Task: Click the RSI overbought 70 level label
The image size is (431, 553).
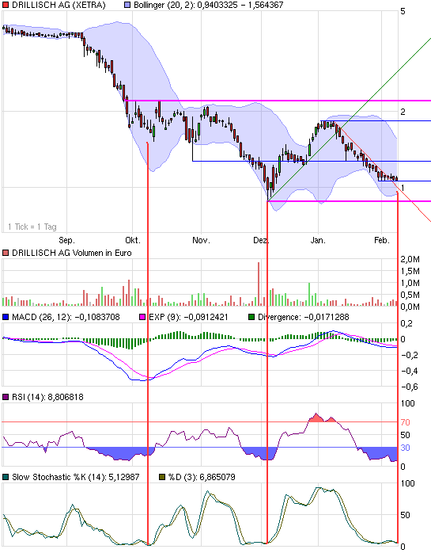Action: [405, 422]
